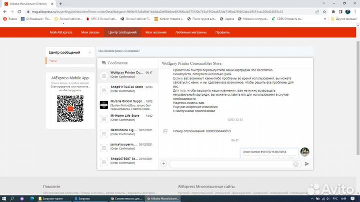Show hidden system tray icons
The height and width of the screenshot is (202, 360).
pos(312,199)
